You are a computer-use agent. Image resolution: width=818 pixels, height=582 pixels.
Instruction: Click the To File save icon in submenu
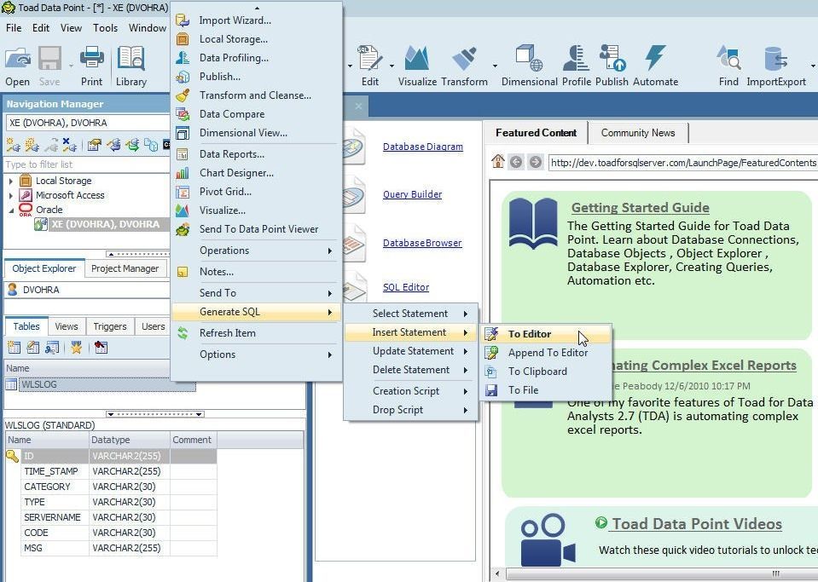click(x=491, y=390)
